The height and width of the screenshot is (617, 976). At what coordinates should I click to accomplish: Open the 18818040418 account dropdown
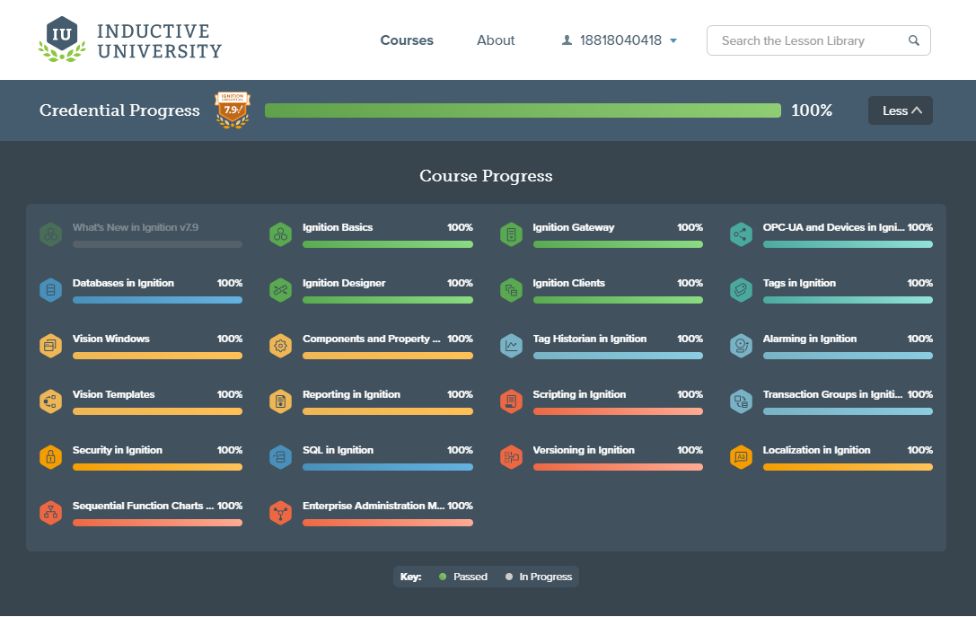pos(620,40)
